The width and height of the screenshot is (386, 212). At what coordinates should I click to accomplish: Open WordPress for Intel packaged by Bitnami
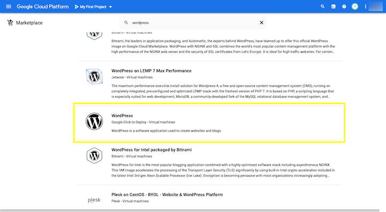coord(151,150)
